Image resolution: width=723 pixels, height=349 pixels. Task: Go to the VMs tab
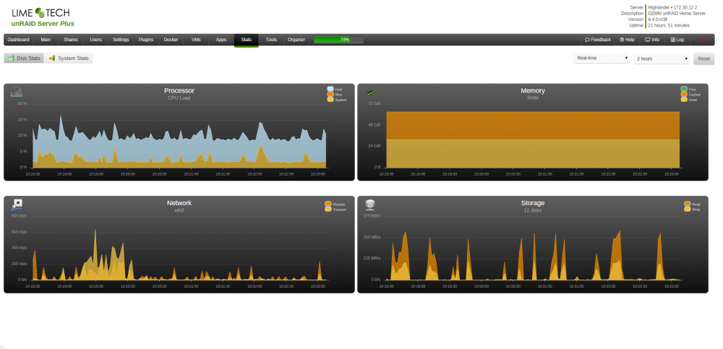(x=196, y=40)
